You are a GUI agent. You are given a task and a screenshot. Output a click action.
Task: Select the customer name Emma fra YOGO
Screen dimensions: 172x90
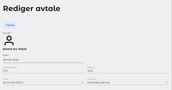[15, 49]
